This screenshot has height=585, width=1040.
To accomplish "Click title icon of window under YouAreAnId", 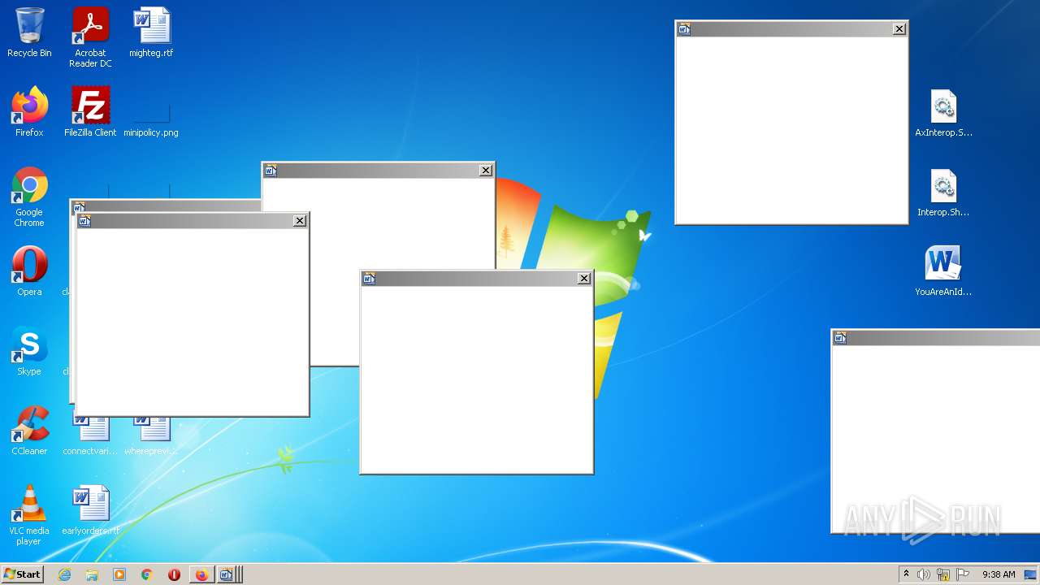I will (x=840, y=338).
